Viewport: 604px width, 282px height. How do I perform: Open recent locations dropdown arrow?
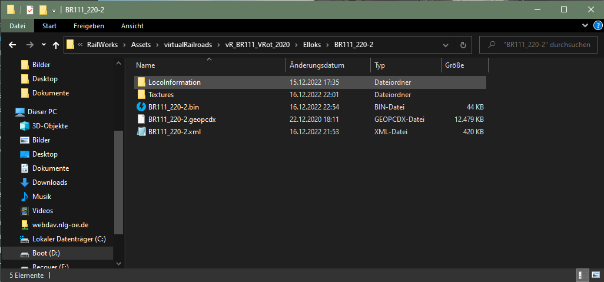[44, 45]
